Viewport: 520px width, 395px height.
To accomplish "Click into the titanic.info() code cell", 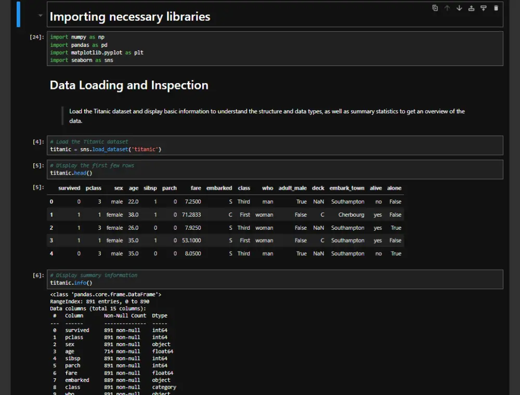I will [x=275, y=279].
